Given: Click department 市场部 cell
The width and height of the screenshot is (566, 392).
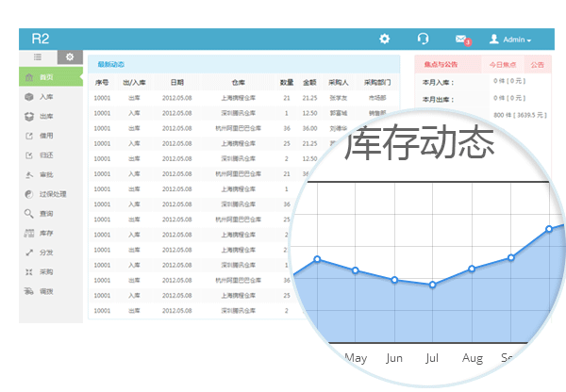Looking at the screenshot, I should [377, 98].
